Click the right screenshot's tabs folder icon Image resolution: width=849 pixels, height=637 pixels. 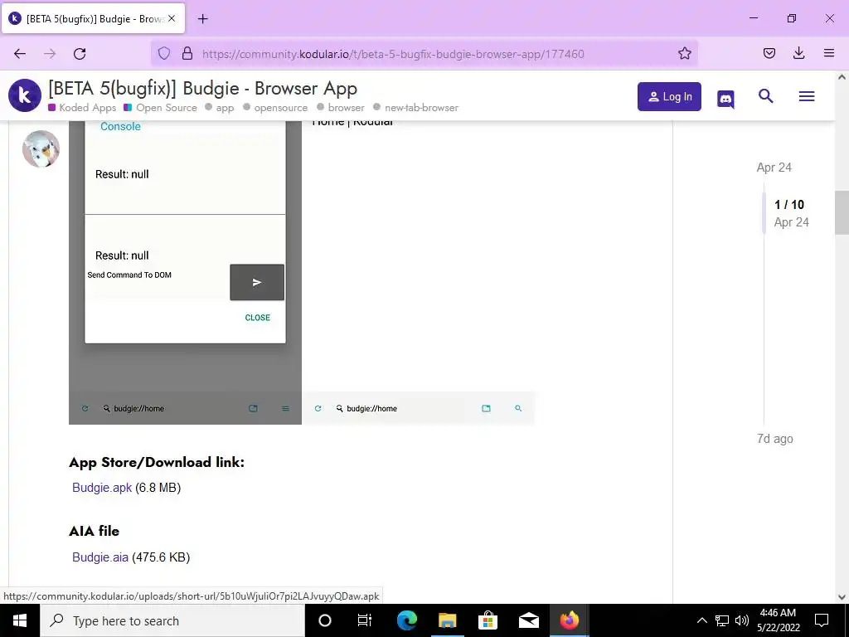486,408
